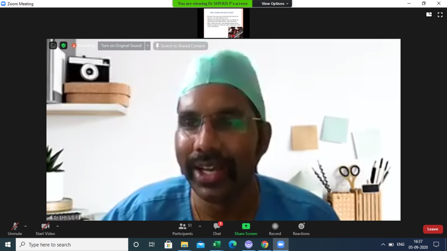Click the shared screen thumbnail preview

[223, 23]
